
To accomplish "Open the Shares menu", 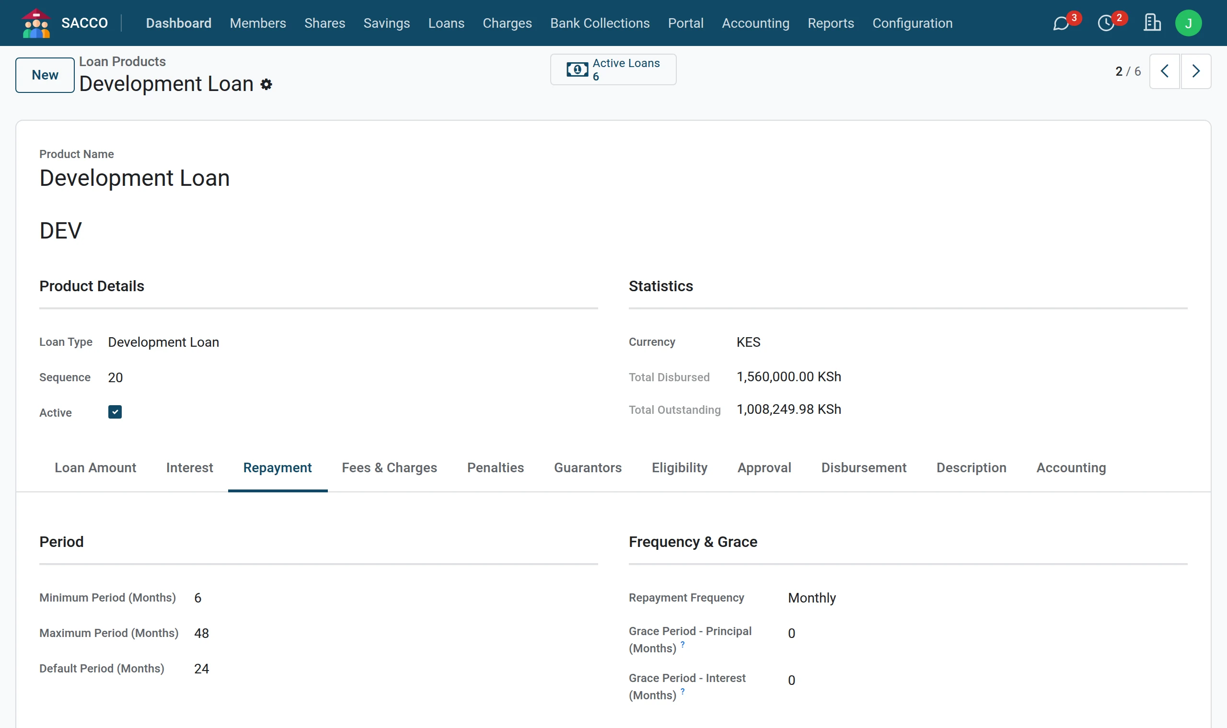I will 324,23.
